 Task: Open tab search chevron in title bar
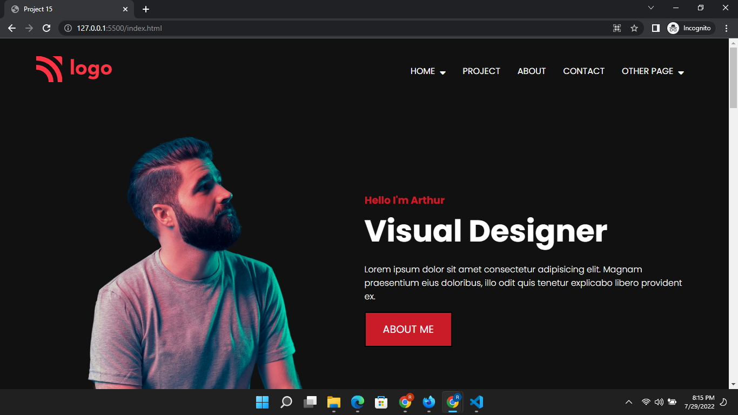coord(651,8)
